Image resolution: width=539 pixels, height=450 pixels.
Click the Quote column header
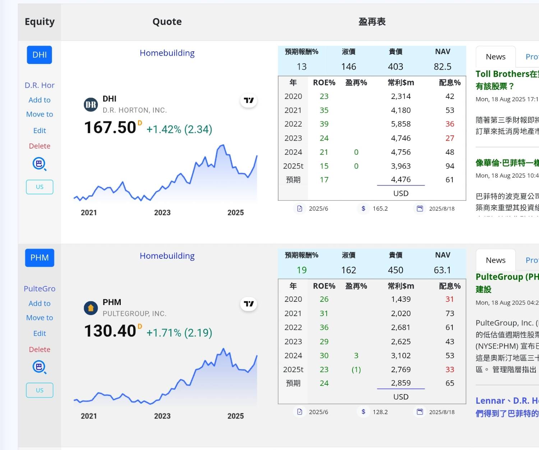click(167, 22)
